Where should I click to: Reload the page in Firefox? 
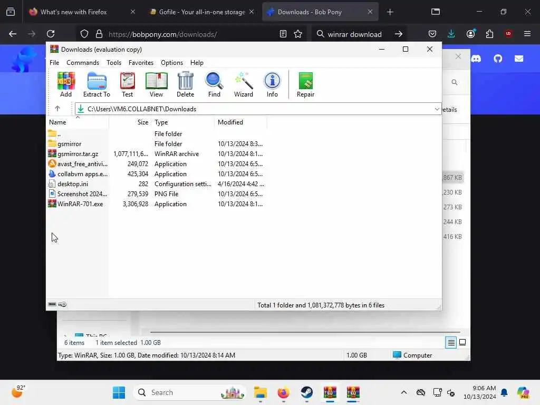[x=51, y=34]
